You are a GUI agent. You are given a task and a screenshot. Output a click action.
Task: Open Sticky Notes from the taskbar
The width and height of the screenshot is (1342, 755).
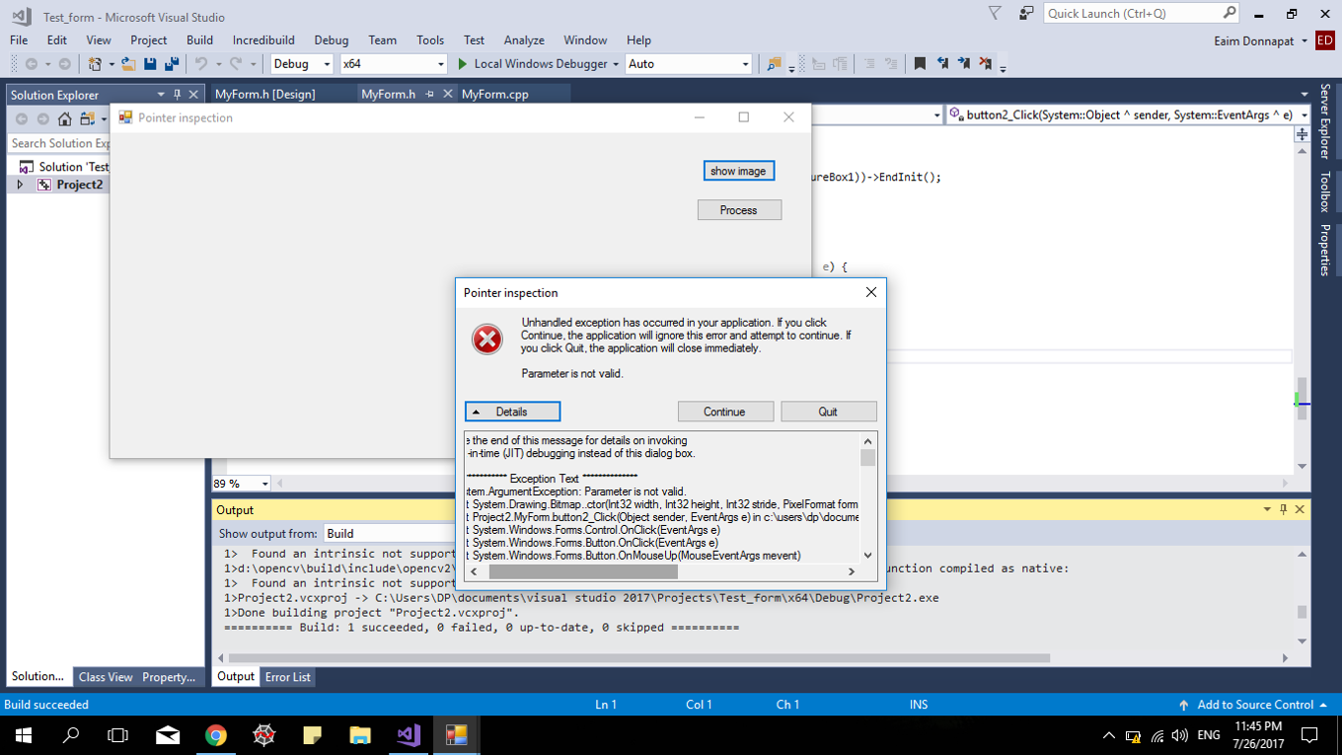click(x=312, y=735)
